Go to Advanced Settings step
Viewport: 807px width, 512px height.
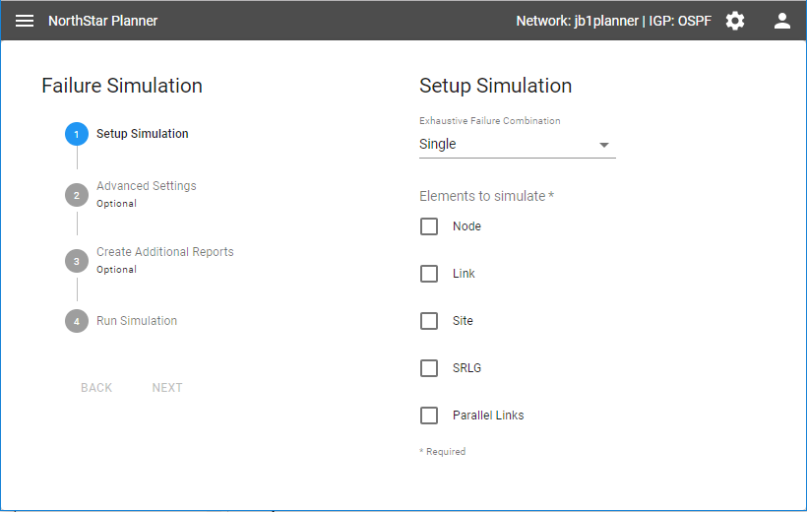pos(146,186)
